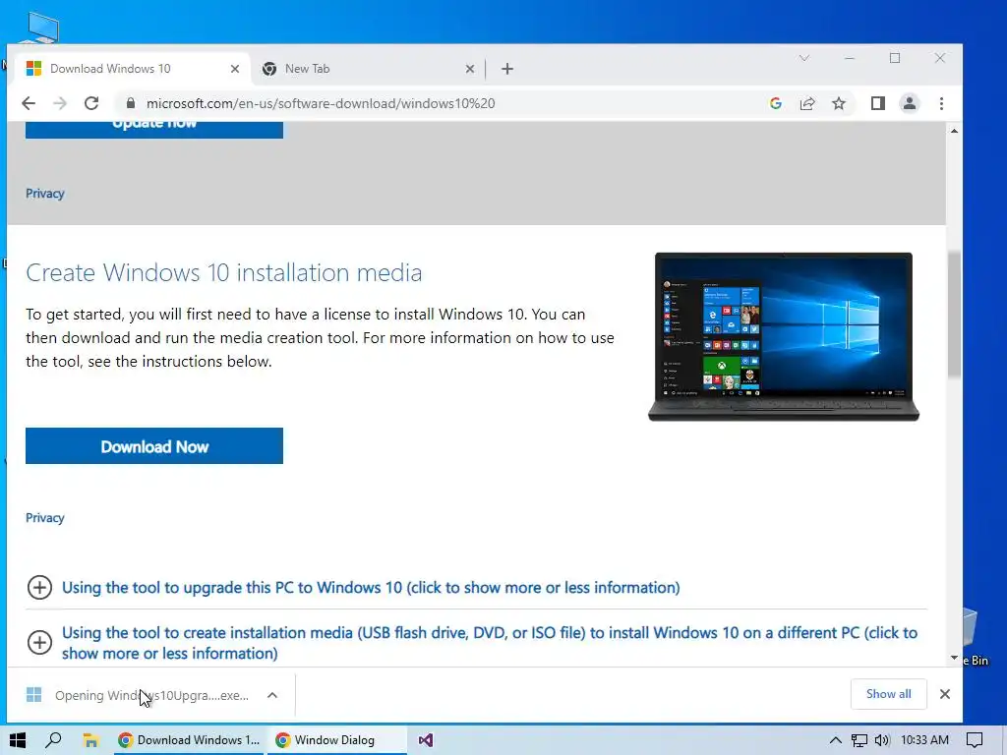Click the forward navigation arrow
This screenshot has height=755, width=1007.
tap(60, 103)
